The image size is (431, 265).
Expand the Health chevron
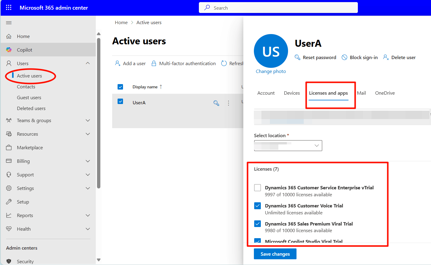(88, 229)
